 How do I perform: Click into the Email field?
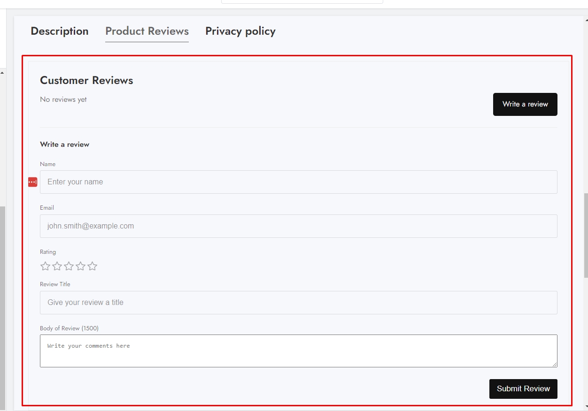click(x=298, y=226)
